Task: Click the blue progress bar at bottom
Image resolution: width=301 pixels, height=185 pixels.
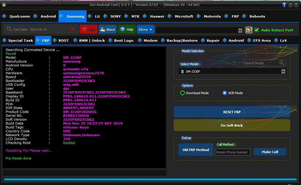Action: coord(150,179)
